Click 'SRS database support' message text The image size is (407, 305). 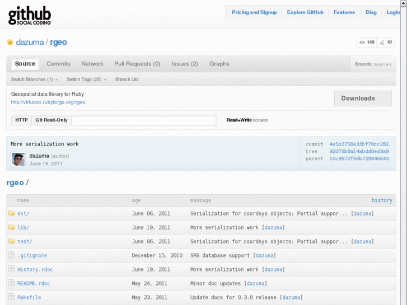(x=220, y=256)
